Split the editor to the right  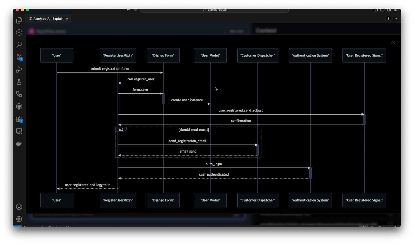388,19
